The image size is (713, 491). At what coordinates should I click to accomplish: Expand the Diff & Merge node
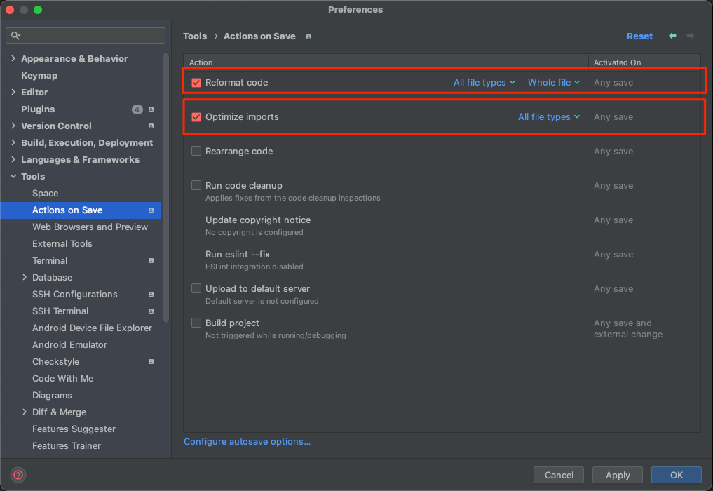[x=25, y=412]
